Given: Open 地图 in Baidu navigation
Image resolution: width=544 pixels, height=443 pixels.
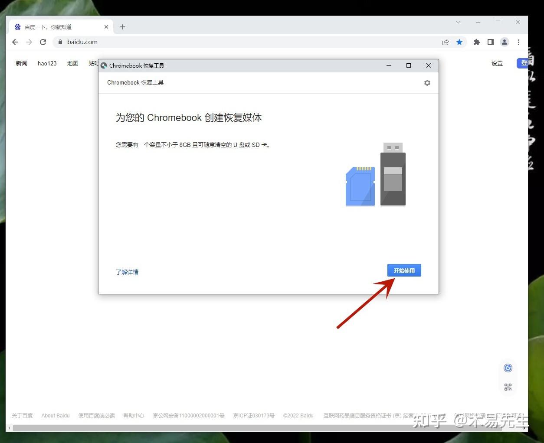Looking at the screenshot, I should coord(73,63).
